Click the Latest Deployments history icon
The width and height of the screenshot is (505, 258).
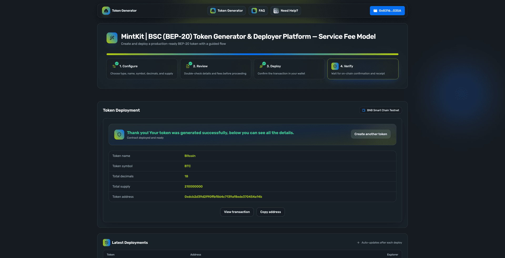(x=107, y=242)
